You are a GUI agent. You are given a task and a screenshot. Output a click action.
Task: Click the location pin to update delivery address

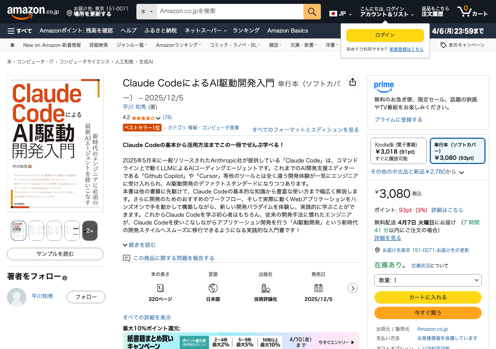point(70,14)
